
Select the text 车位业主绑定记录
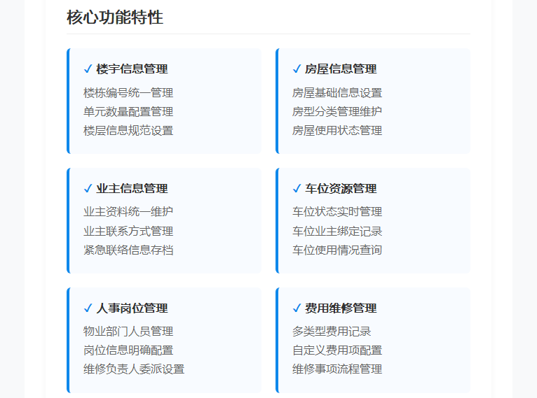(337, 232)
